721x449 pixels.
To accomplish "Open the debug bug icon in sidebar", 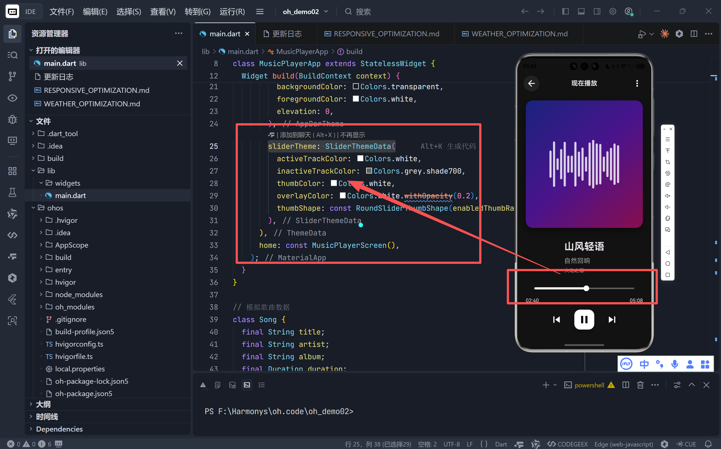I will pos(12,119).
